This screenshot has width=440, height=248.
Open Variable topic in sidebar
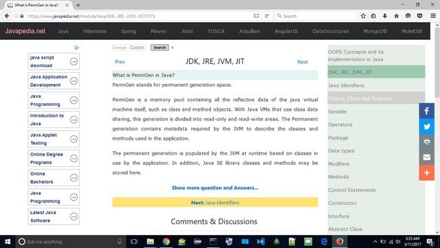[x=376, y=112]
